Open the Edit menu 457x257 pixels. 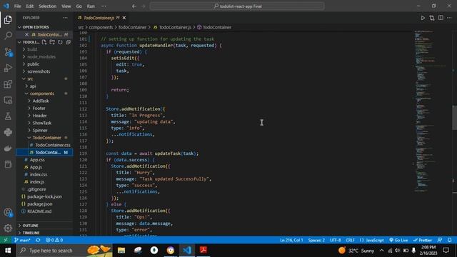coord(30,6)
